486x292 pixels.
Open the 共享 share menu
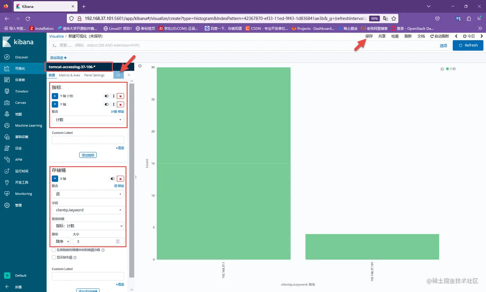382,36
